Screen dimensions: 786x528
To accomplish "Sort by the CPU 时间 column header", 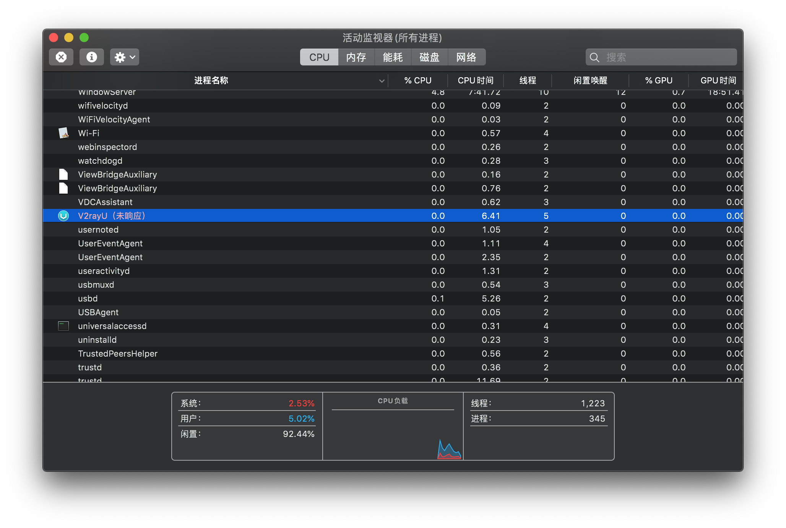I will pyautogui.click(x=476, y=81).
